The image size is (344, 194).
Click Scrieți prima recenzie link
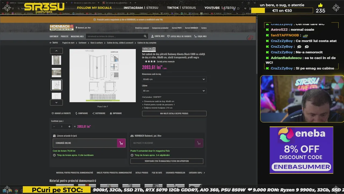[166, 61]
